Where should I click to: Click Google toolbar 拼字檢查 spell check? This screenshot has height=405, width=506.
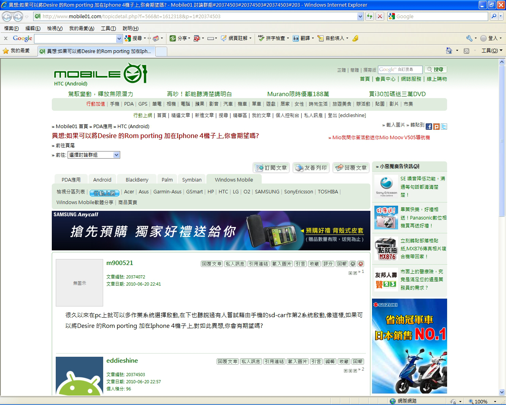272,38
